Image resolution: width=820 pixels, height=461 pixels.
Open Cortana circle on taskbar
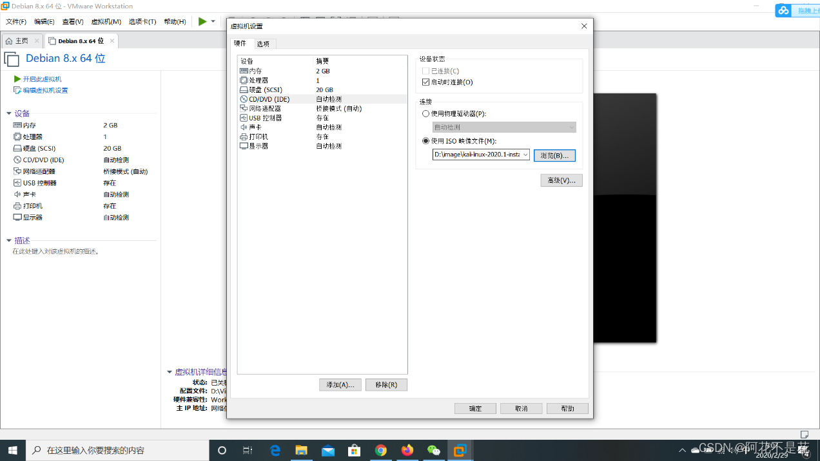(x=222, y=450)
